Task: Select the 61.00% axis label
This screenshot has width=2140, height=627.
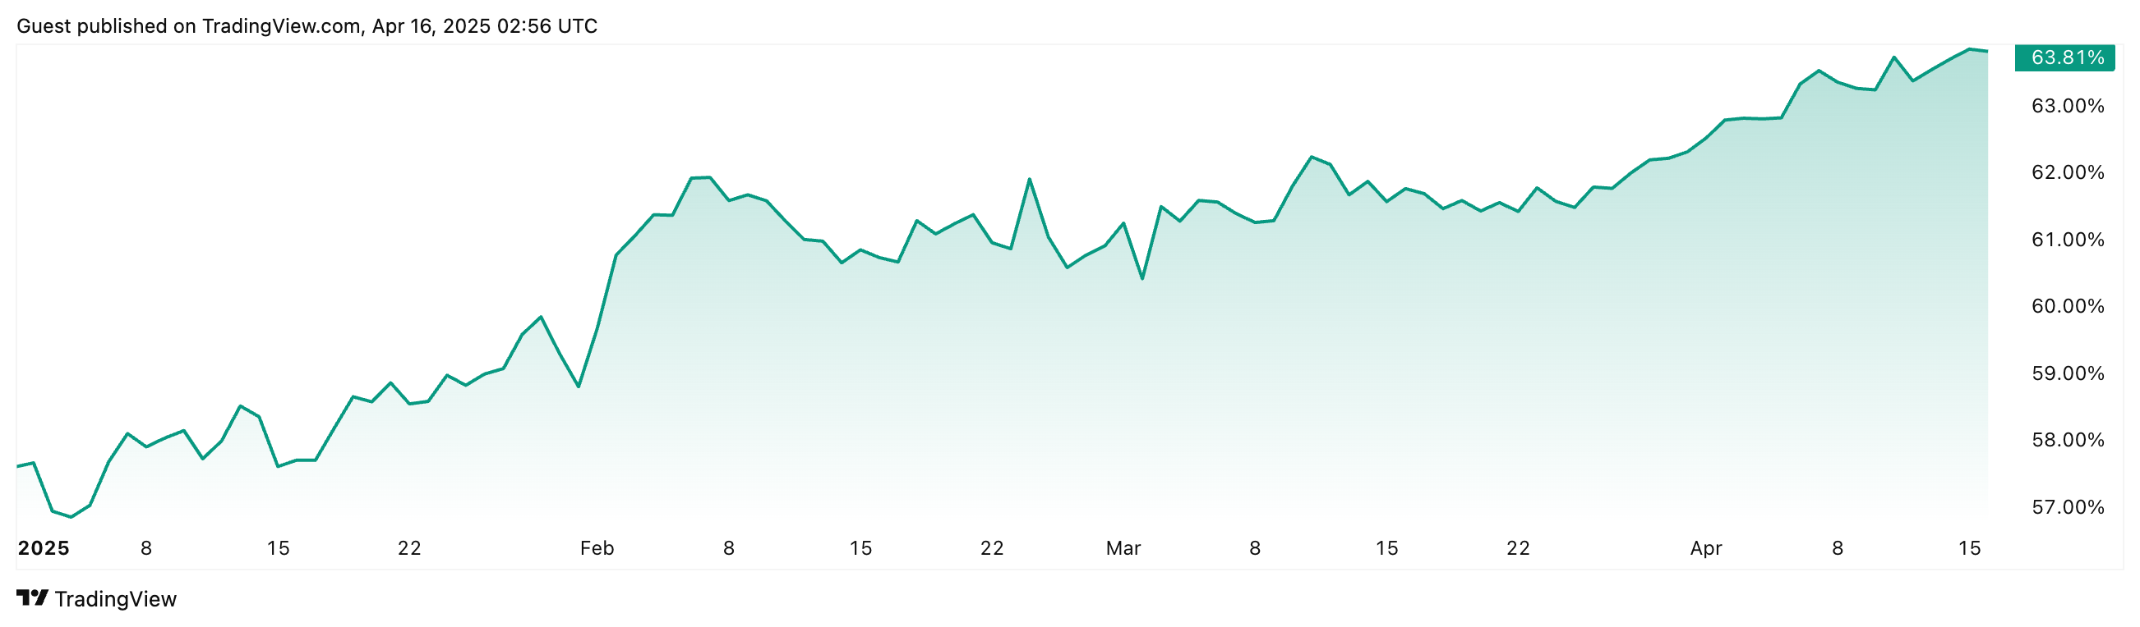Action: pos(2068,240)
